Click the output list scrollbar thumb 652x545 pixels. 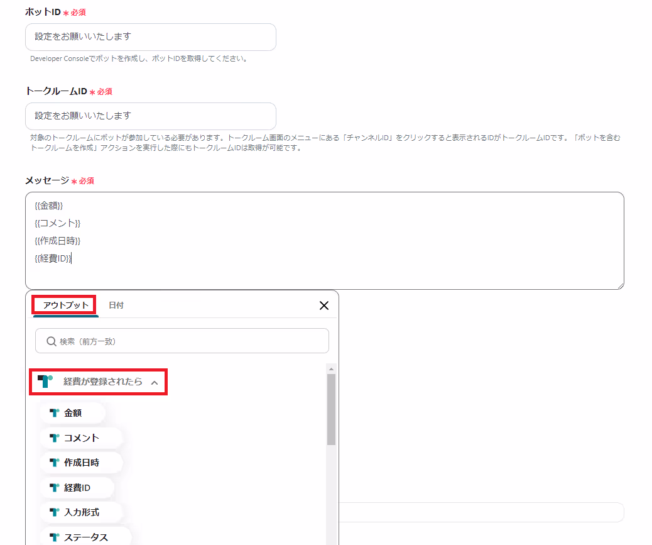click(x=331, y=409)
